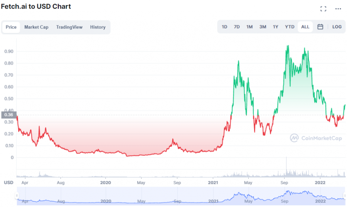
Task: Set the chart range to 1D
Action: 224,27
